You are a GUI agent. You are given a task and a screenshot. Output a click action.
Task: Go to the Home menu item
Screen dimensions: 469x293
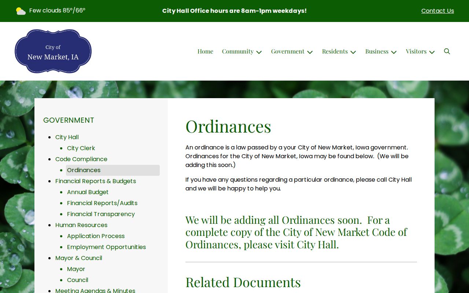pyautogui.click(x=205, y=51)
